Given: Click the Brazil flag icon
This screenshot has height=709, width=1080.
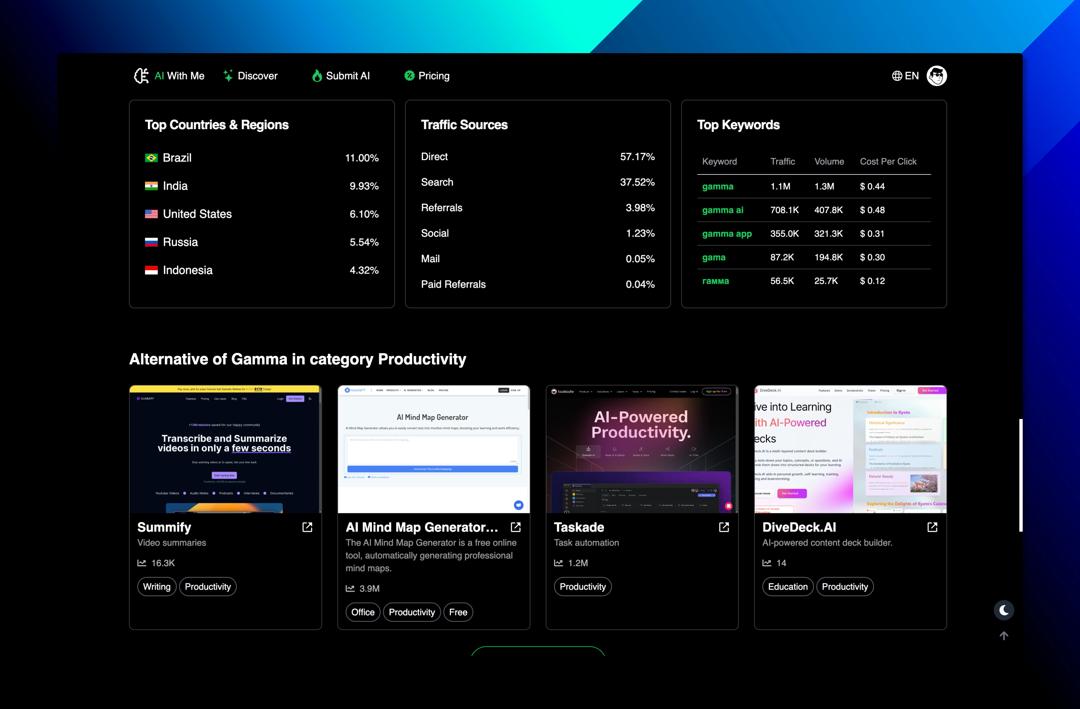Looking at the screenshot, I should click(x=151, y=158).
